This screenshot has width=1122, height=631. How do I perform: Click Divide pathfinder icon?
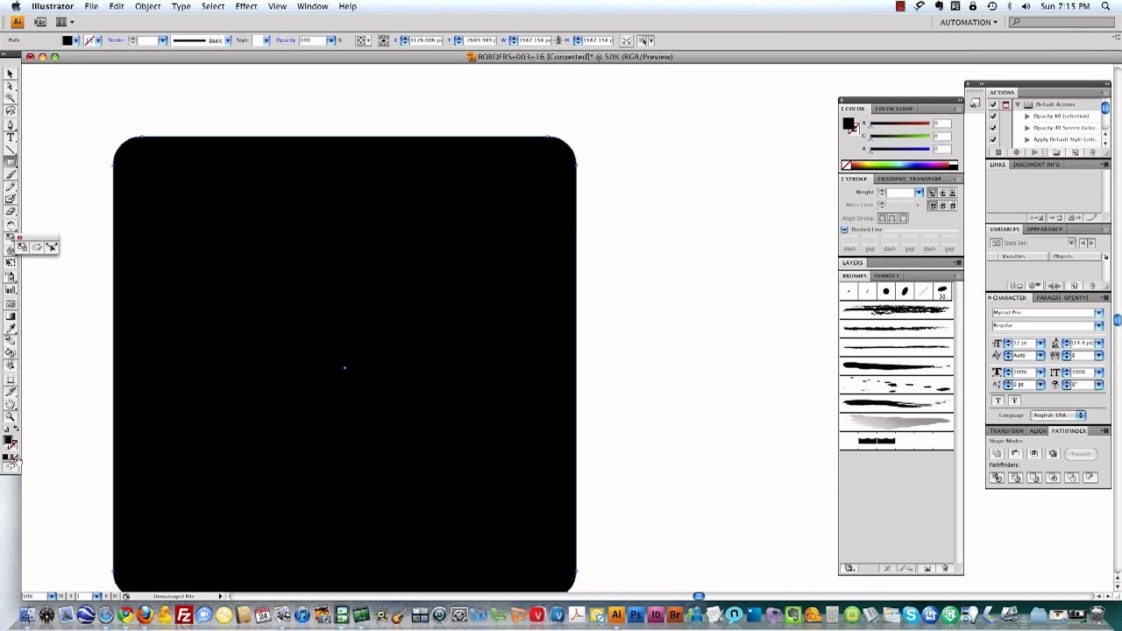tap(997, 478)
